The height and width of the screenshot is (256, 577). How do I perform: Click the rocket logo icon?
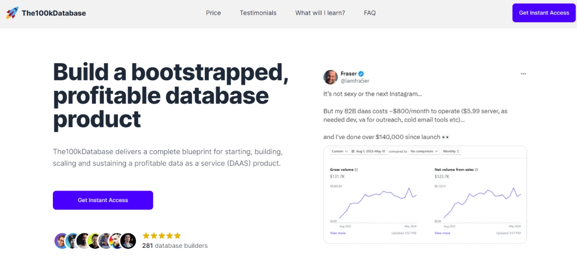pyautogui.click(x=13, y=13)
